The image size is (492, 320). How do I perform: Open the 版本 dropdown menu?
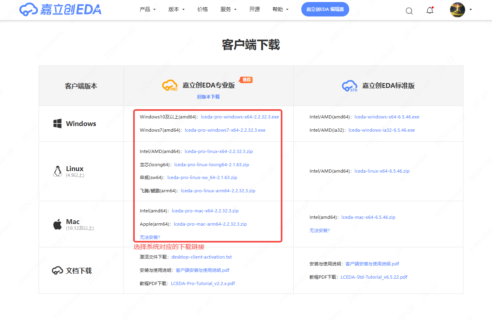click(x=177, y=10)
